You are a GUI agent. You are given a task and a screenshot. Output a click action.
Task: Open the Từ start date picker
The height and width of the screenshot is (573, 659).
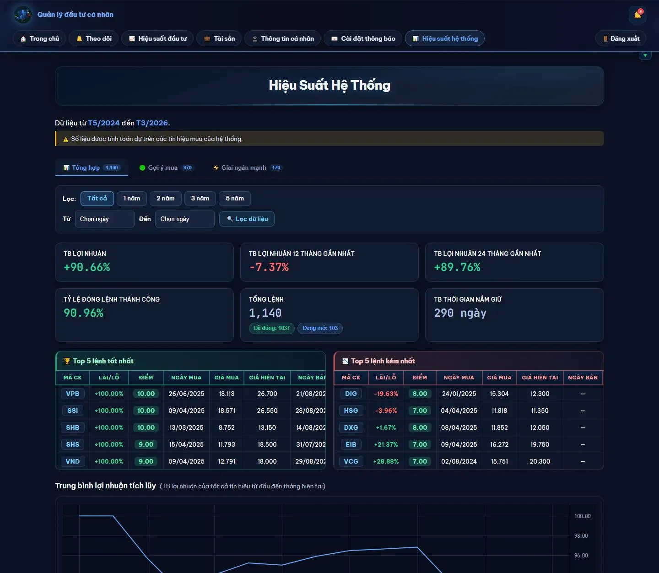point(105,219)
